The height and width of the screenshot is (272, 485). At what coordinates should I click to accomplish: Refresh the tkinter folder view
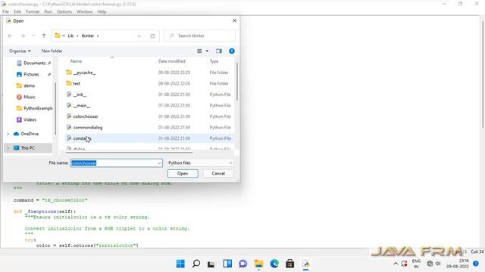(152, 36)
